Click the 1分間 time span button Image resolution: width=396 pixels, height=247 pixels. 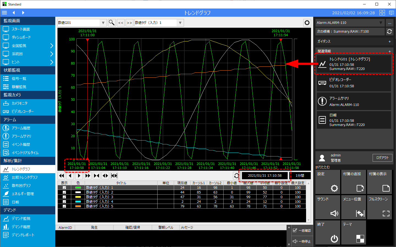pyautogui.click(x=300, y=176)
